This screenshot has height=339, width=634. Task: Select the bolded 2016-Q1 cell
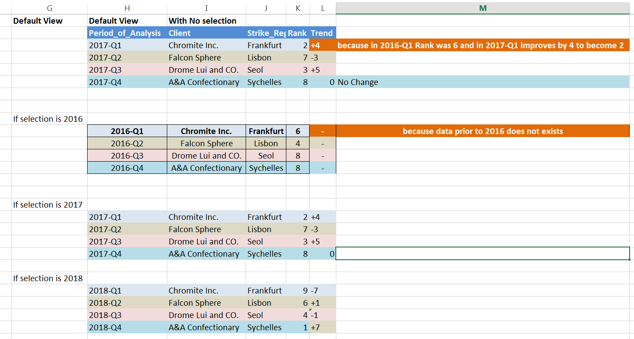tap(127, 131)
